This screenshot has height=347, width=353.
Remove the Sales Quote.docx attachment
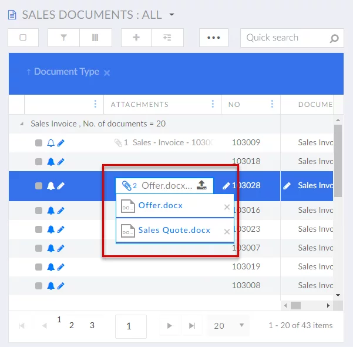[227, 231]
